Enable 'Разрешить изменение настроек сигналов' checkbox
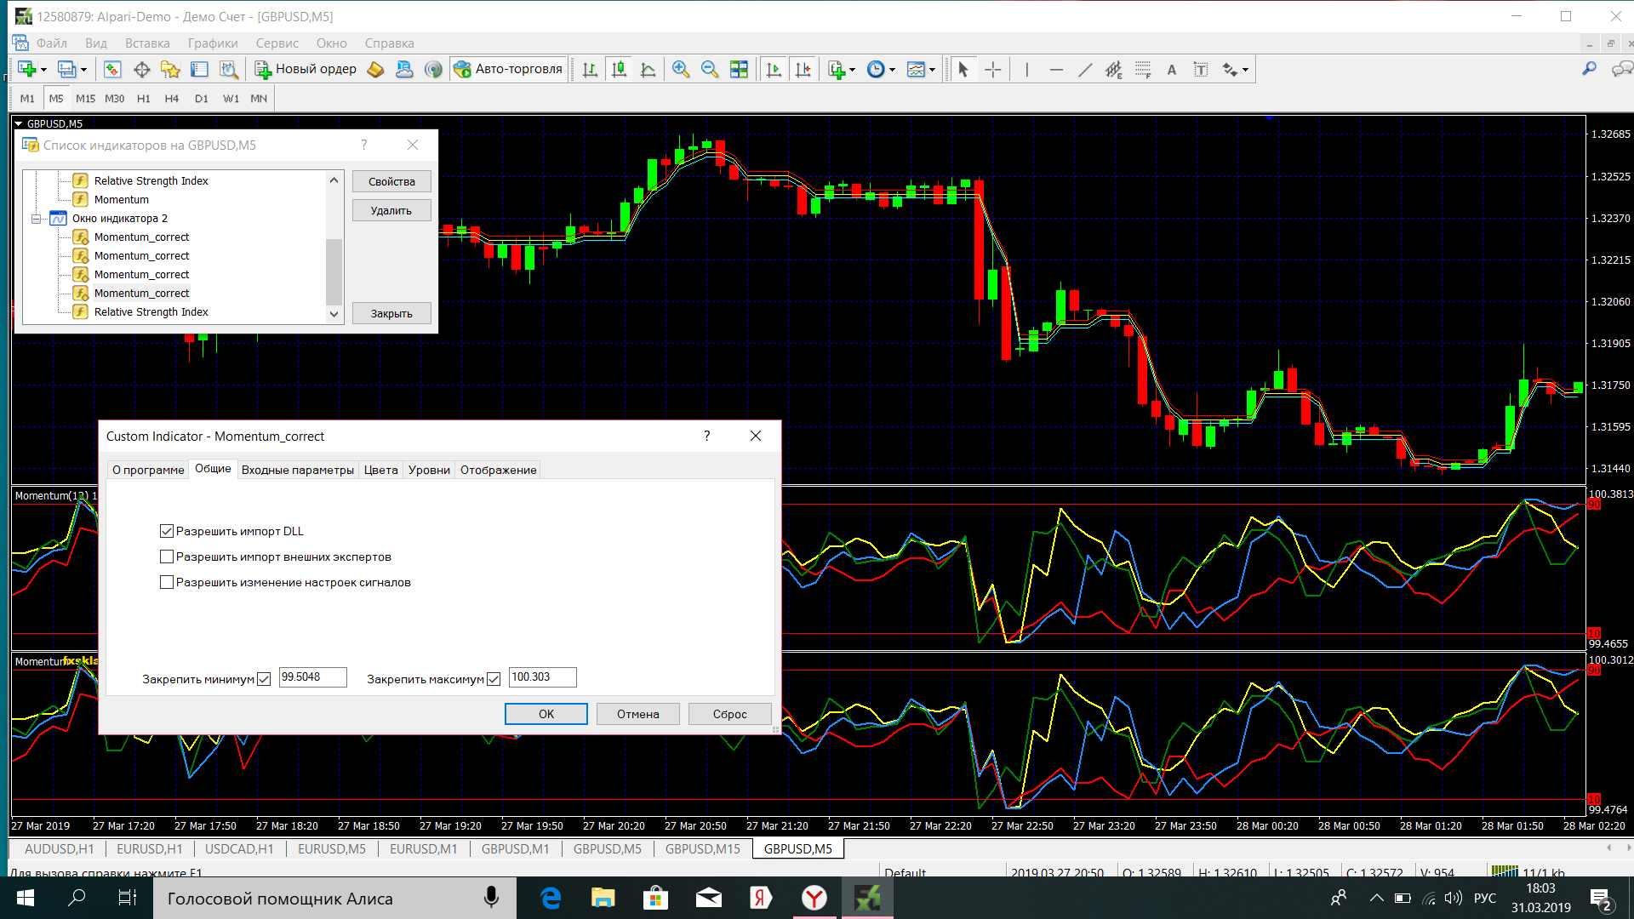 coord(167,582)
